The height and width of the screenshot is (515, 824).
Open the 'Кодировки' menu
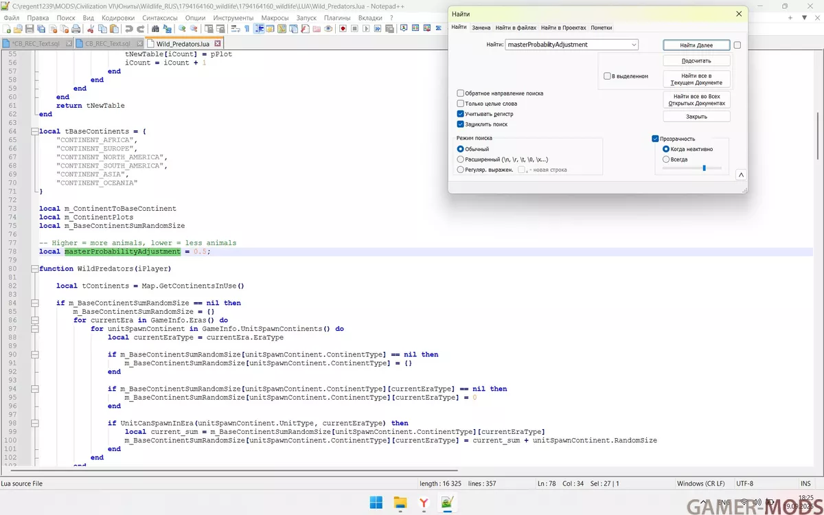point(118,17)
